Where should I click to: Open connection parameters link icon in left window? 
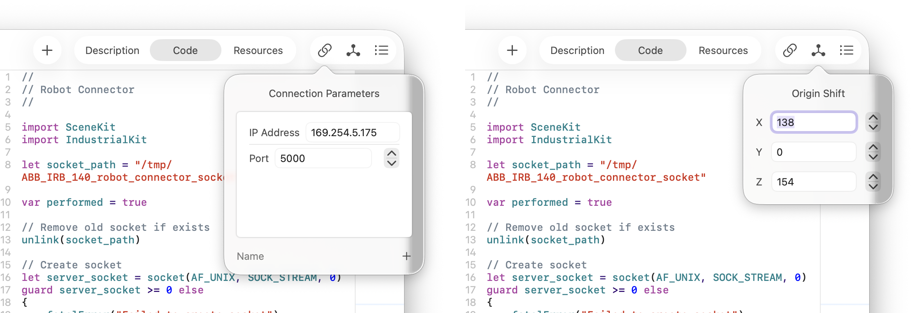point(325,50)
